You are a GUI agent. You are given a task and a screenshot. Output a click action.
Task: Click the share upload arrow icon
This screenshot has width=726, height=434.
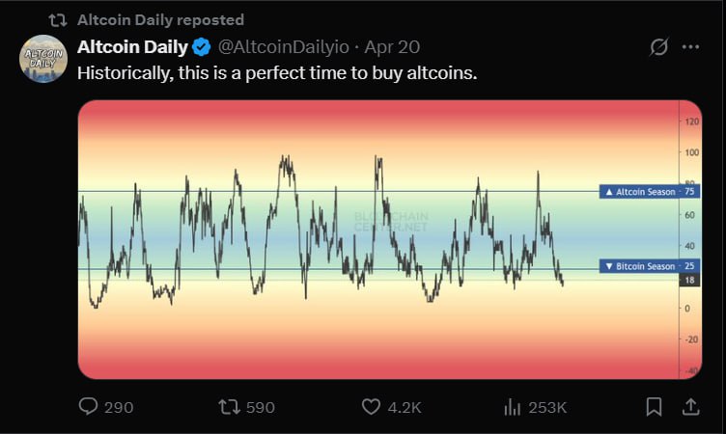690,407
